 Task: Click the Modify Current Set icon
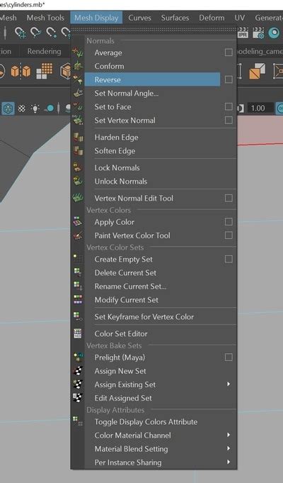78,300
